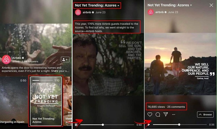Close the video with the X icon

[x=211, y=5]
